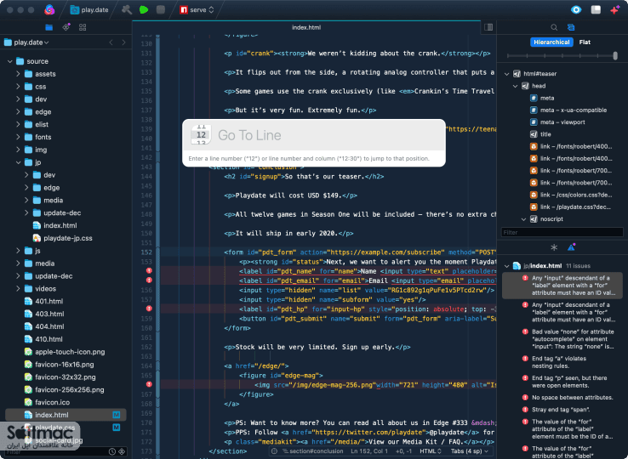The image size is (628, 459).
Task: Collapse the noscript symbol node
Action: click(523, 219)
